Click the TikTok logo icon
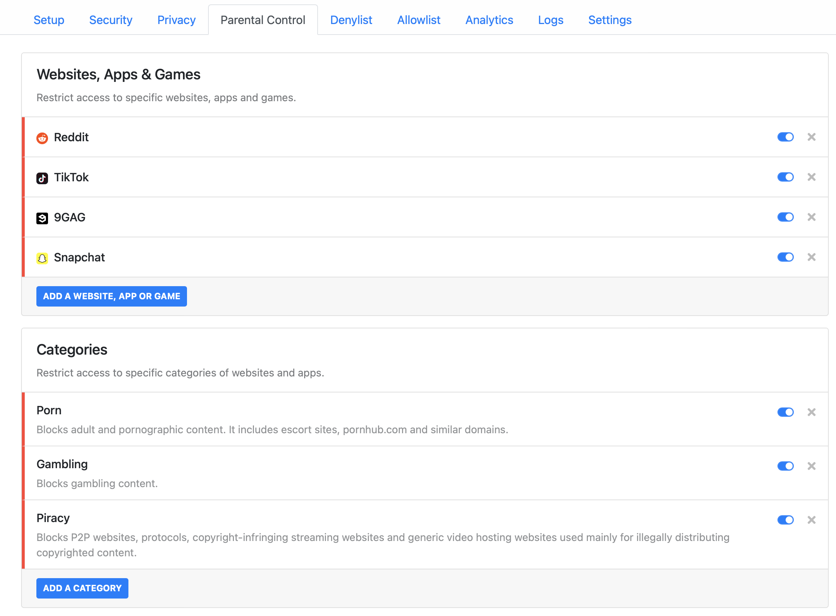This screenshot has width=836, height=616. [42, 178]
